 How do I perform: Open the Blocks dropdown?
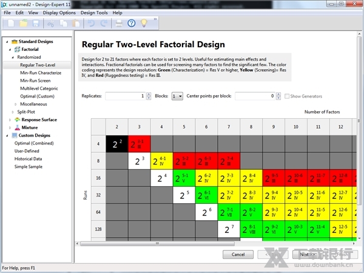pyautogui.click(x=177, y=96)
